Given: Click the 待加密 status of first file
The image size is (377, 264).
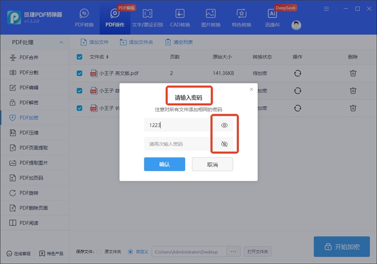Looking at the screenshot, I should pos(260,73).
